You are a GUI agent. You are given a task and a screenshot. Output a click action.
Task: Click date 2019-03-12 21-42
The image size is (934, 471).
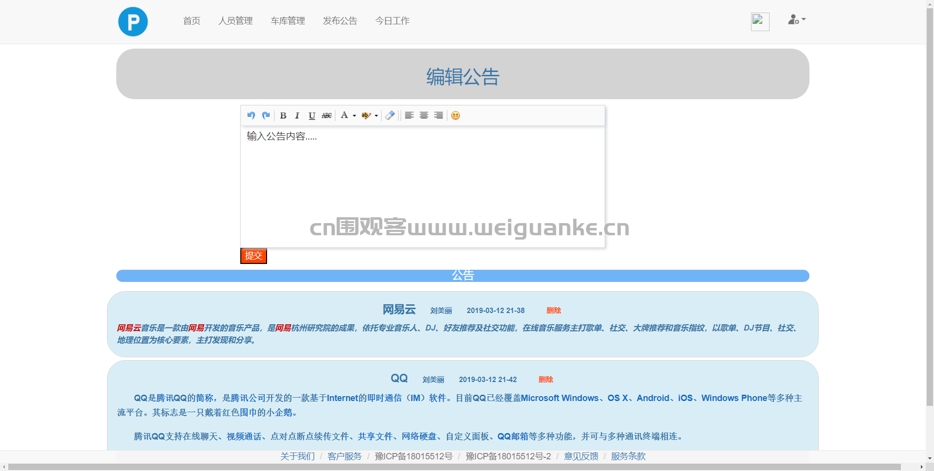coord(488,380)
